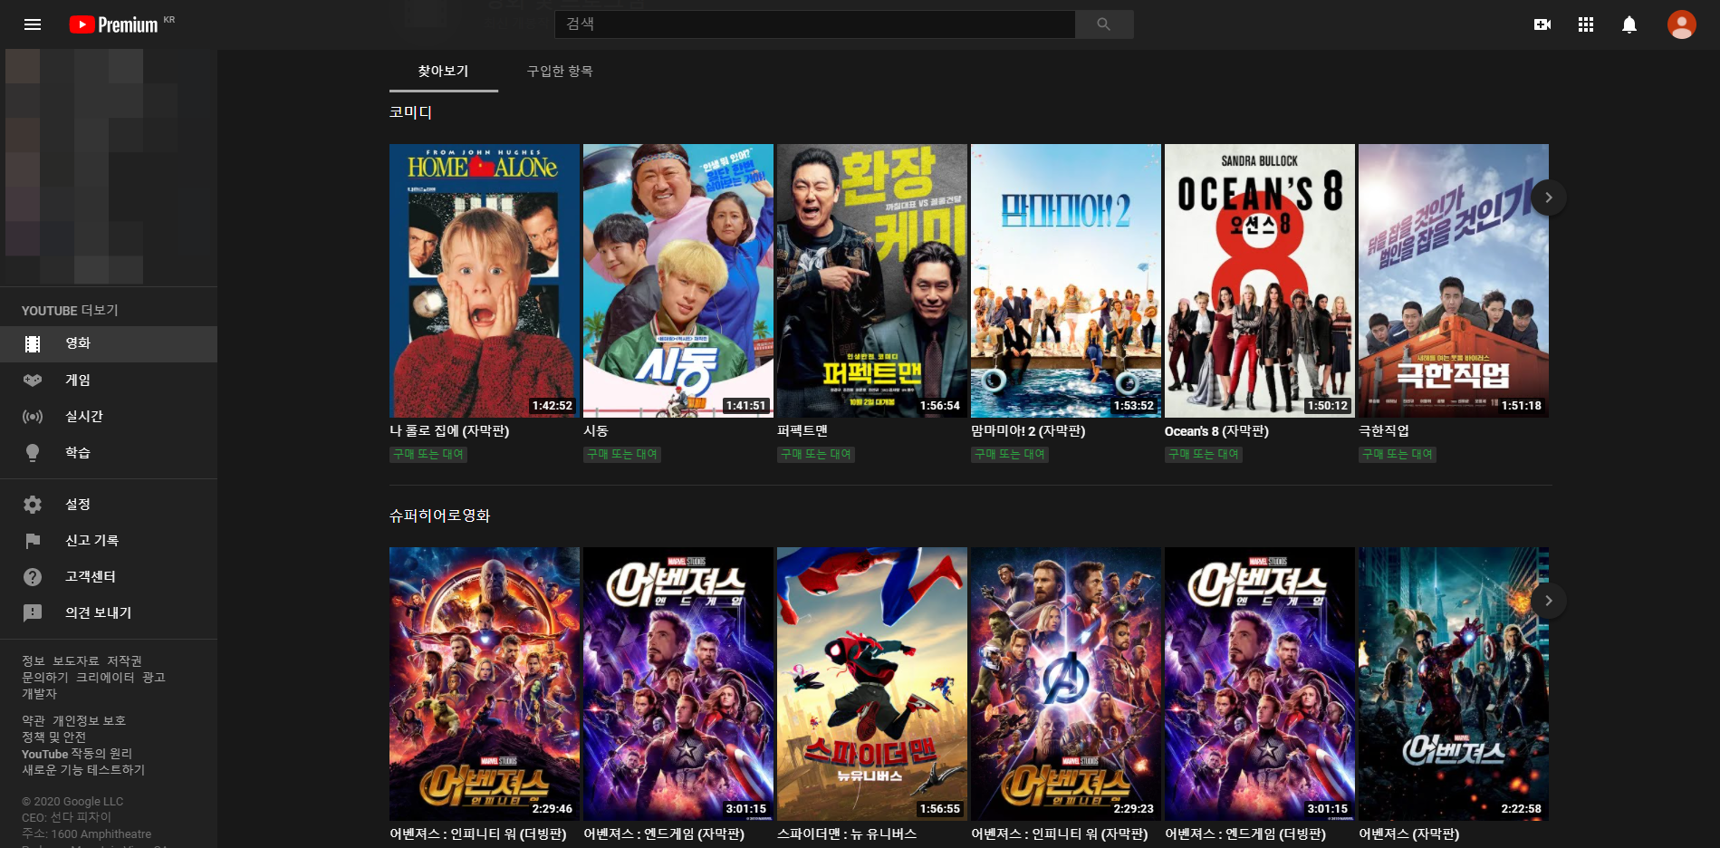1720x848 pixels.
Task: Open the Ocean's 8 poster
Action: pos(1260,281)
